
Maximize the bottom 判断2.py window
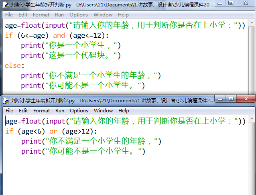(231, 99)
